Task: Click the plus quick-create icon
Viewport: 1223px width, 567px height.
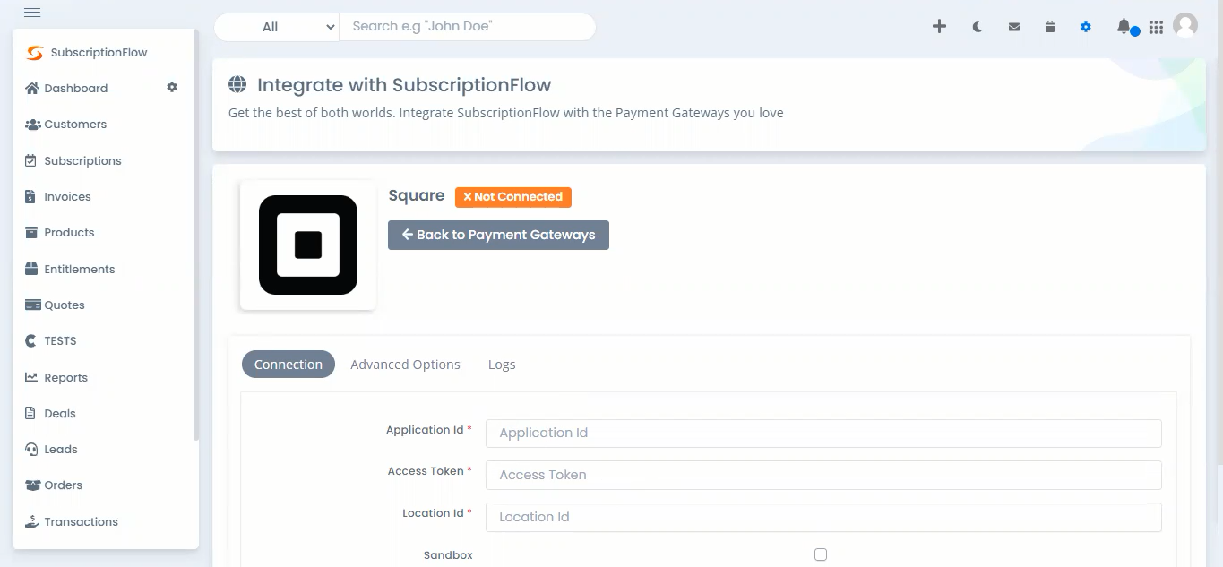Action: pos(939,27)
